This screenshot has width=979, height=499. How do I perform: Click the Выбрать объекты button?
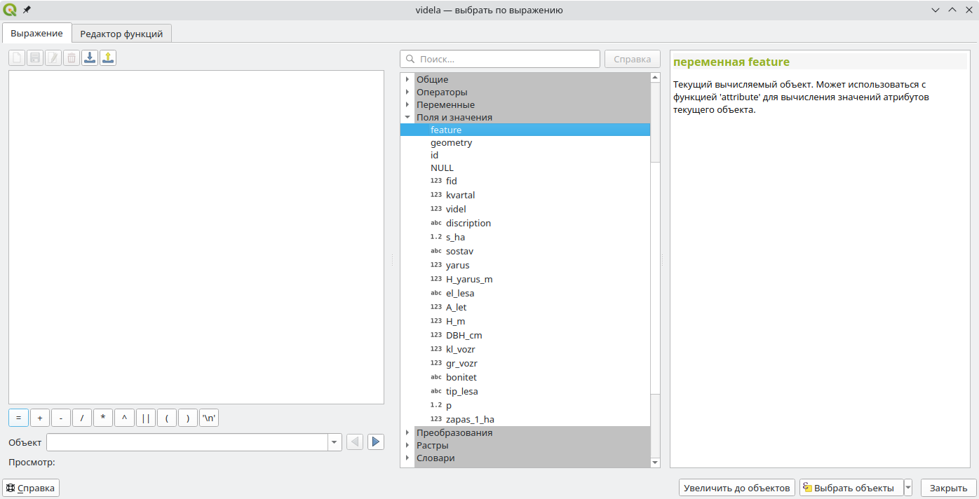[851, 488]
